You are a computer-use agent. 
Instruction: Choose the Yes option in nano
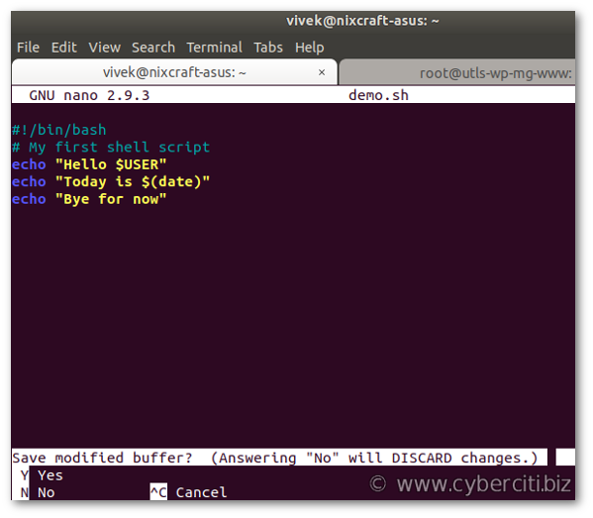(42, 475)
